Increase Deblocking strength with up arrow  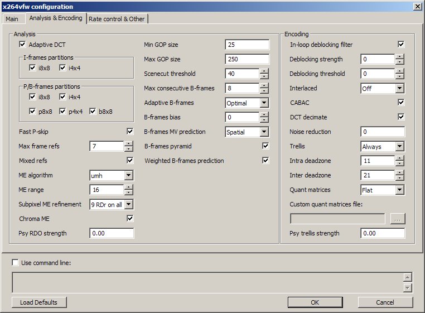400,57
